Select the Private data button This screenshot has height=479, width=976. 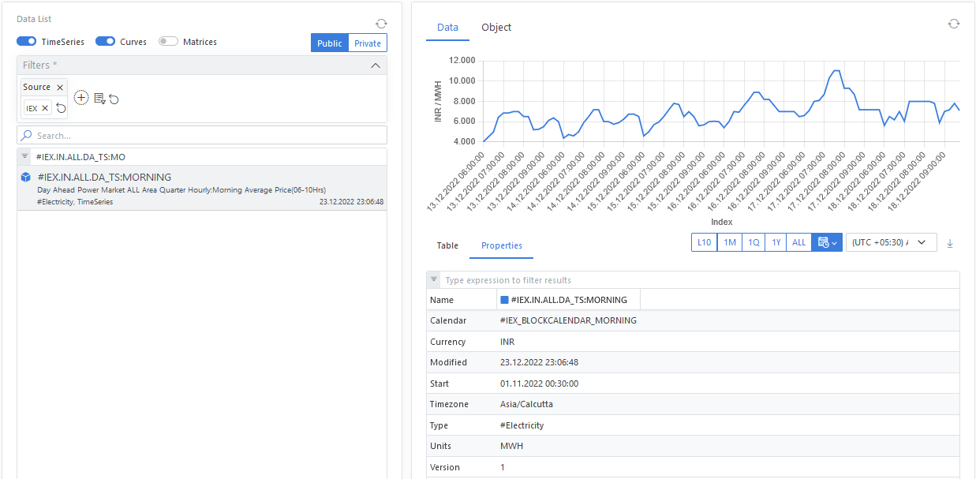(368, 43)
